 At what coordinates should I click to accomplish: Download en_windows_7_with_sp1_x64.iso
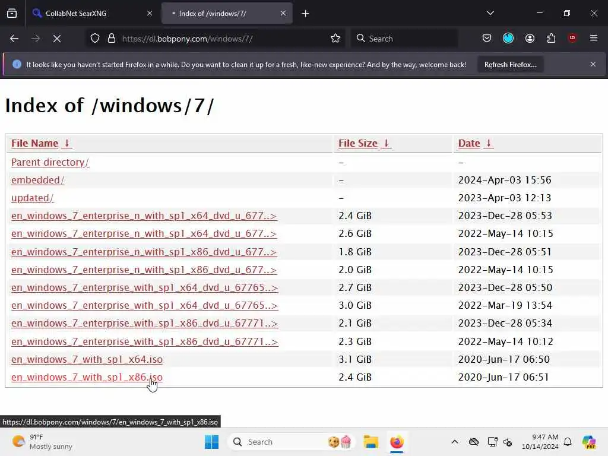point(87,359)
